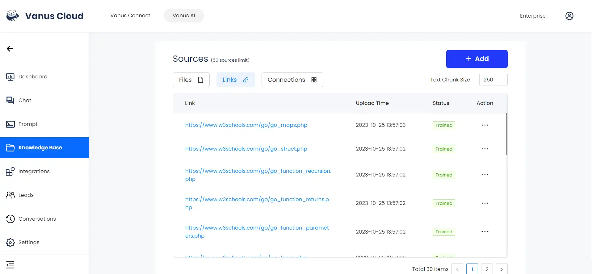Open Dashboard from the sidebar
Viewport: 592px width, 274px height.
coord(44,77)
